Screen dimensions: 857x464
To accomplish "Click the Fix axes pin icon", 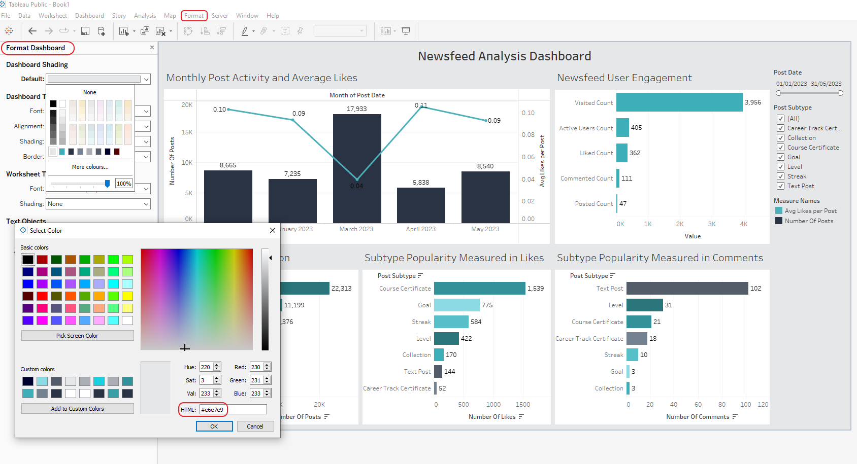I will click(x=300, y=31).
